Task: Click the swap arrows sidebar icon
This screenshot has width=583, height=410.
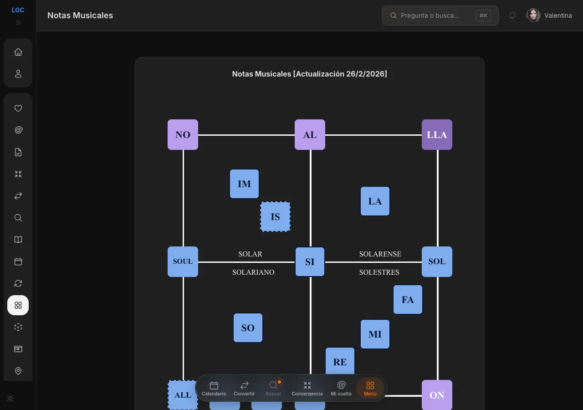Action: [x=18, y=196]
